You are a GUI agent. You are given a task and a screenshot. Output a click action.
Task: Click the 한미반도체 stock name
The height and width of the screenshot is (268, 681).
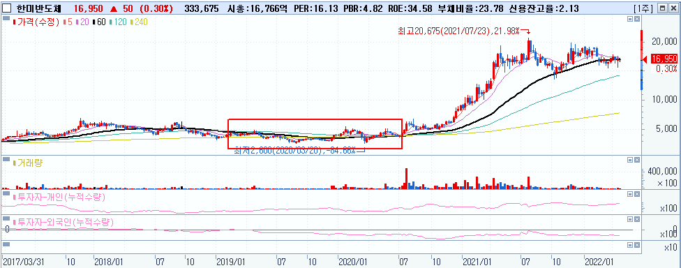click(x=38, y=8)
